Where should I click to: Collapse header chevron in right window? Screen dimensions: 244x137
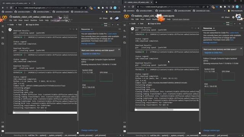(240, 24)
